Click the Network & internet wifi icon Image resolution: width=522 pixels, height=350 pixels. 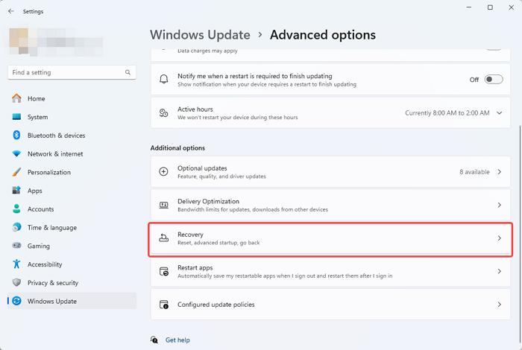pyautogui.click(x=16, y=154)
